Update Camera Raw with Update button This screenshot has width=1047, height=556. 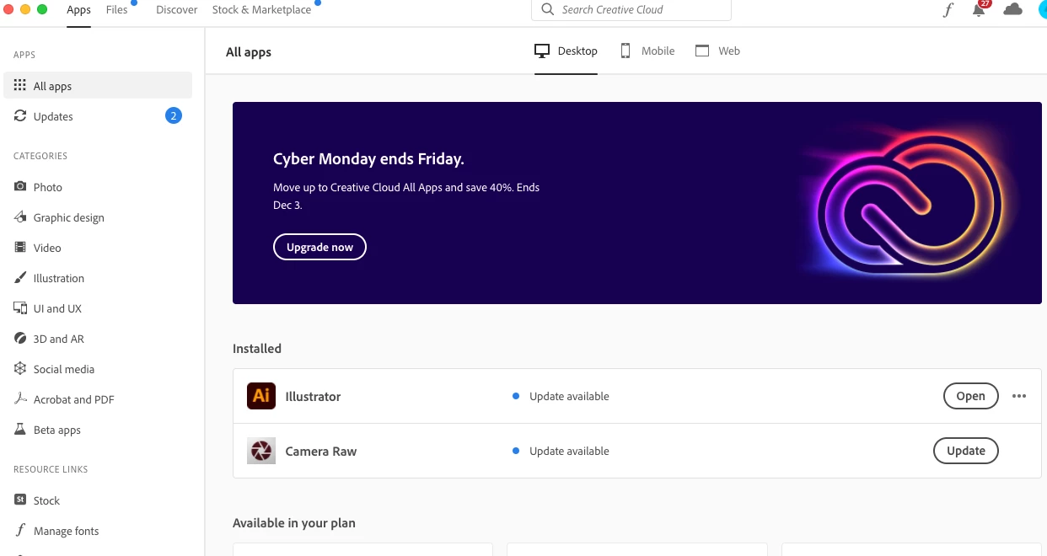(x=966, y=451)
